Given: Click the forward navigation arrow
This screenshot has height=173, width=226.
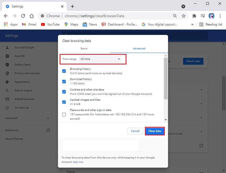Looking at the screenshot, I should coord(14,16).
